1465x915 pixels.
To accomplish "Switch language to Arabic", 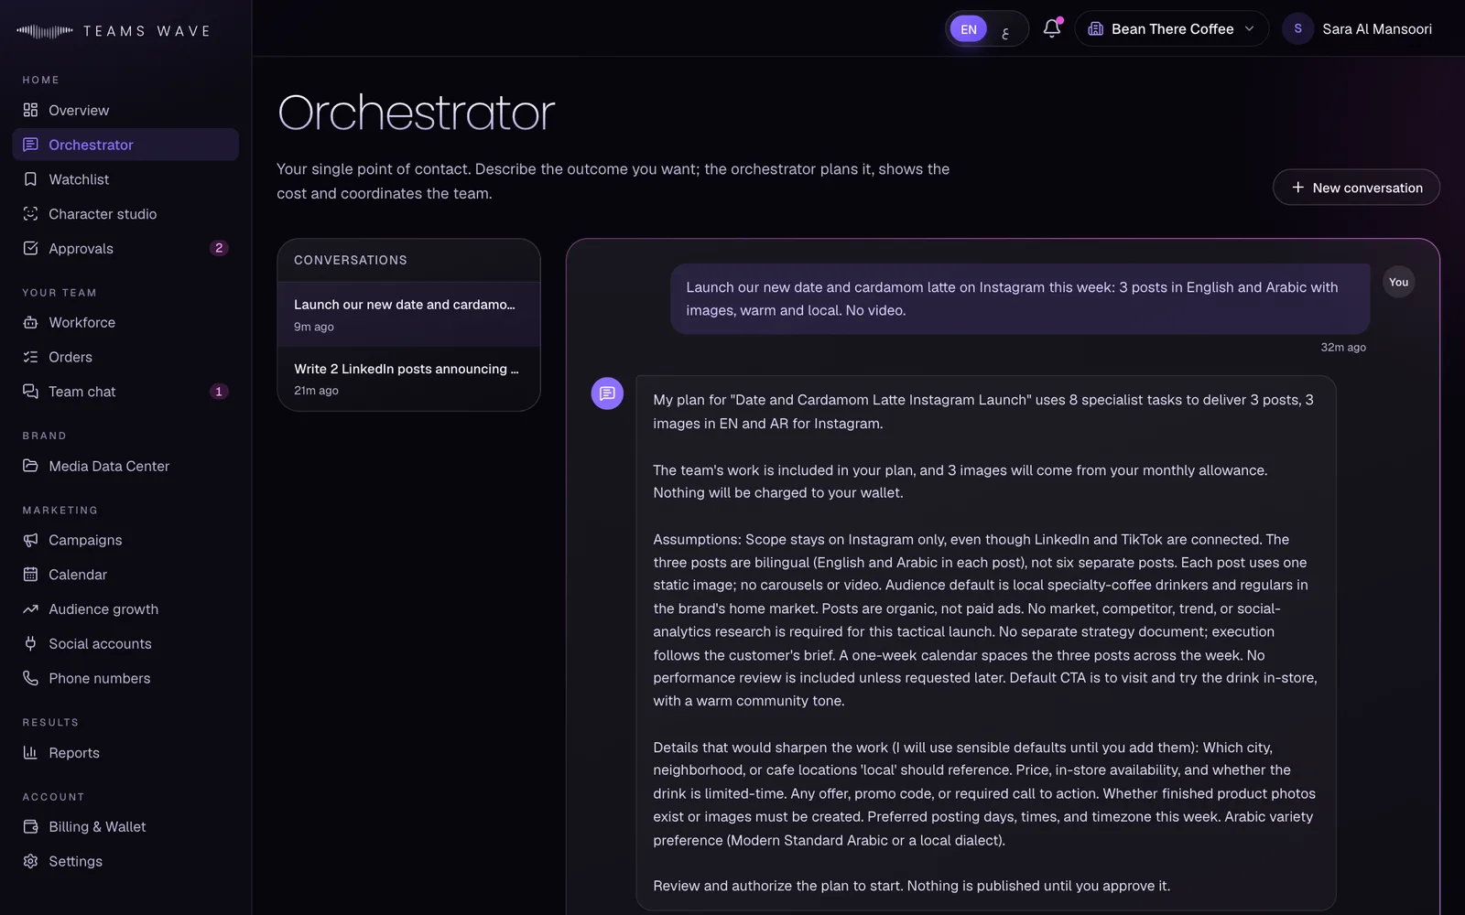I will coord(1005,29).
